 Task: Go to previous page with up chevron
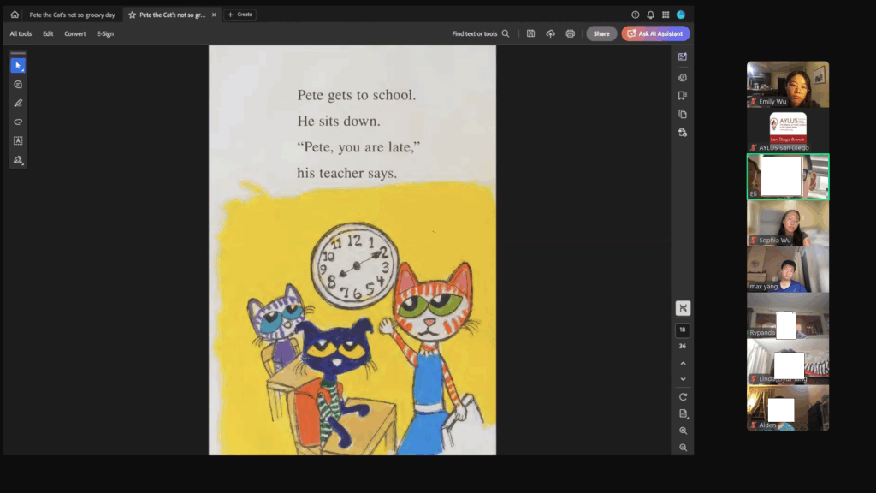click(683, 364)
